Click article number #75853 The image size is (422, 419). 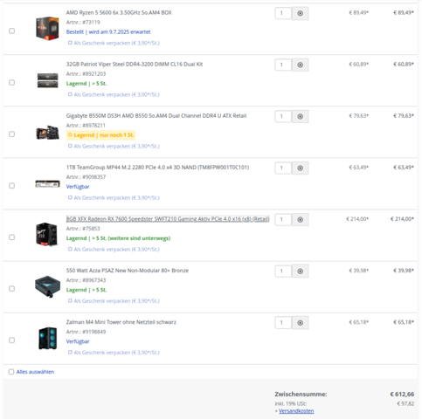coord(91,229)
